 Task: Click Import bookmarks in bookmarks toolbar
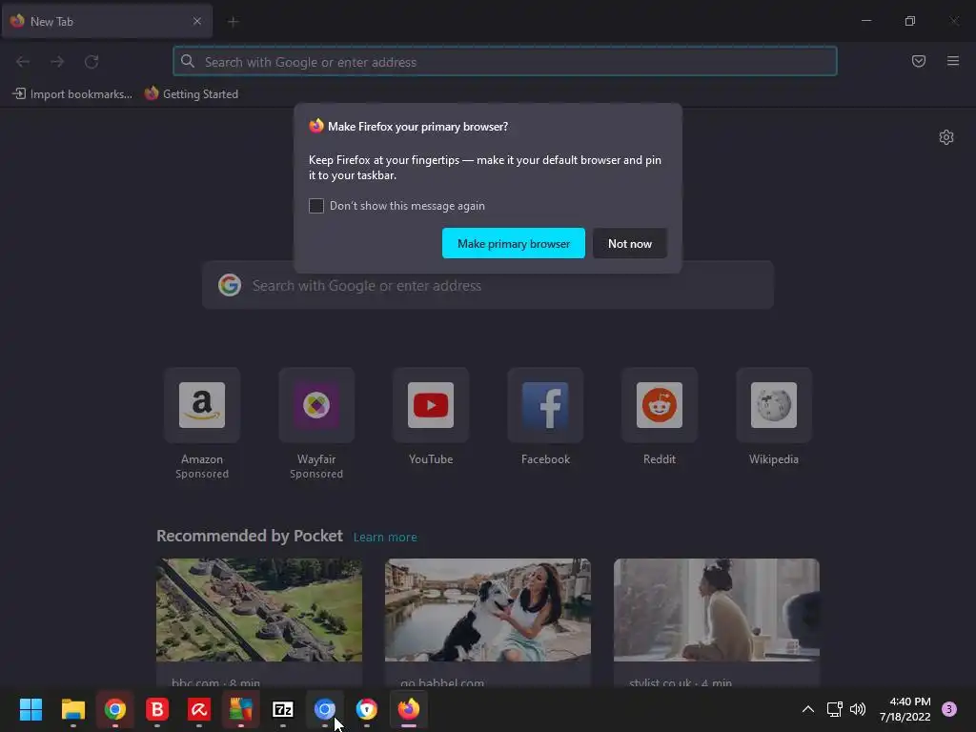[x=72, y=94]
